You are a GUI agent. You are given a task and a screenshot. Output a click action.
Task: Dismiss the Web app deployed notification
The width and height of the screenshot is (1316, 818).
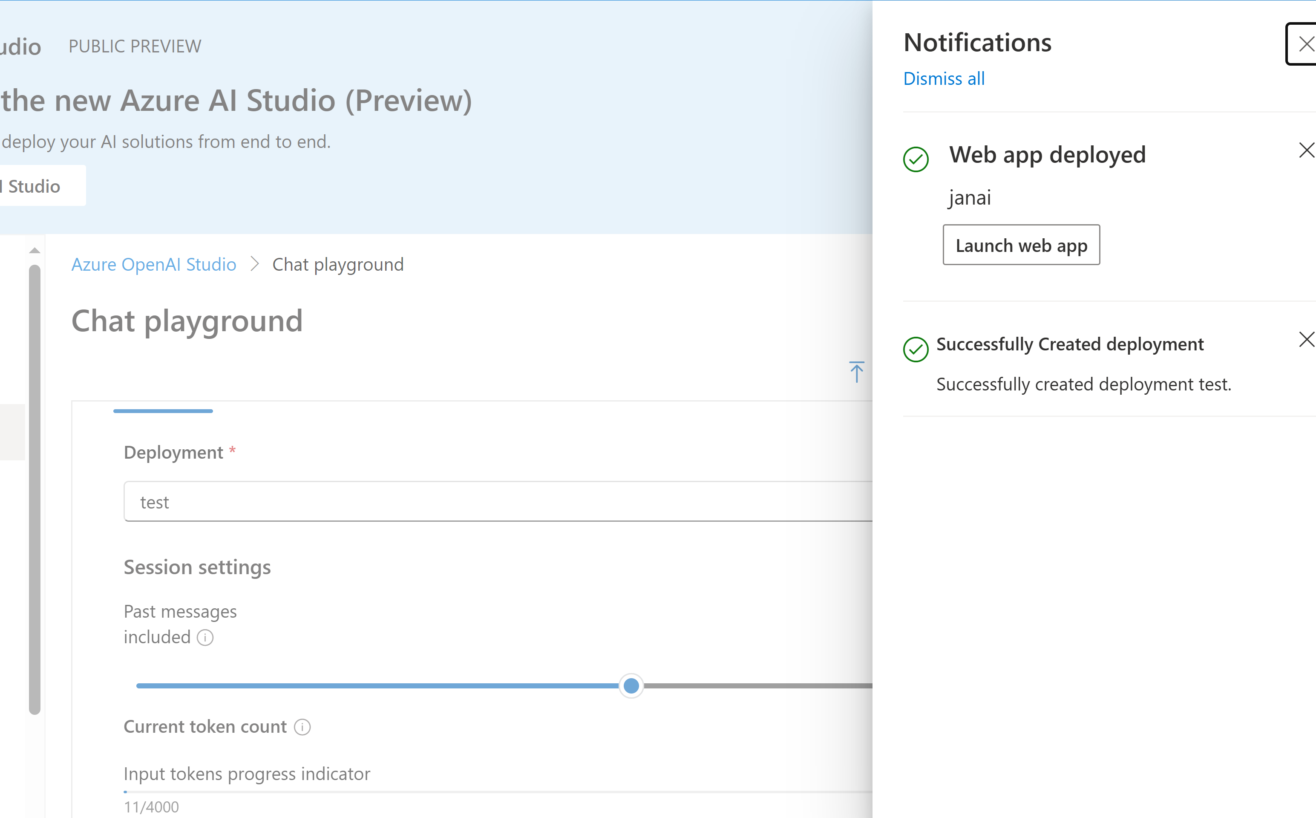tap(1306, 150)
